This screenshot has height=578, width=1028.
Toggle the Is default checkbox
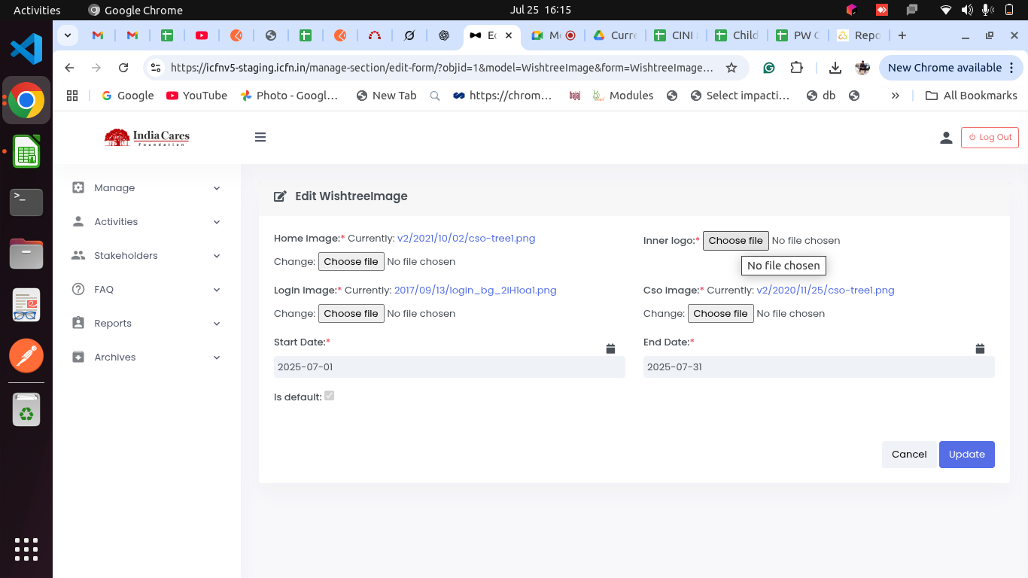pyautogui.click(x=329, y=396)
